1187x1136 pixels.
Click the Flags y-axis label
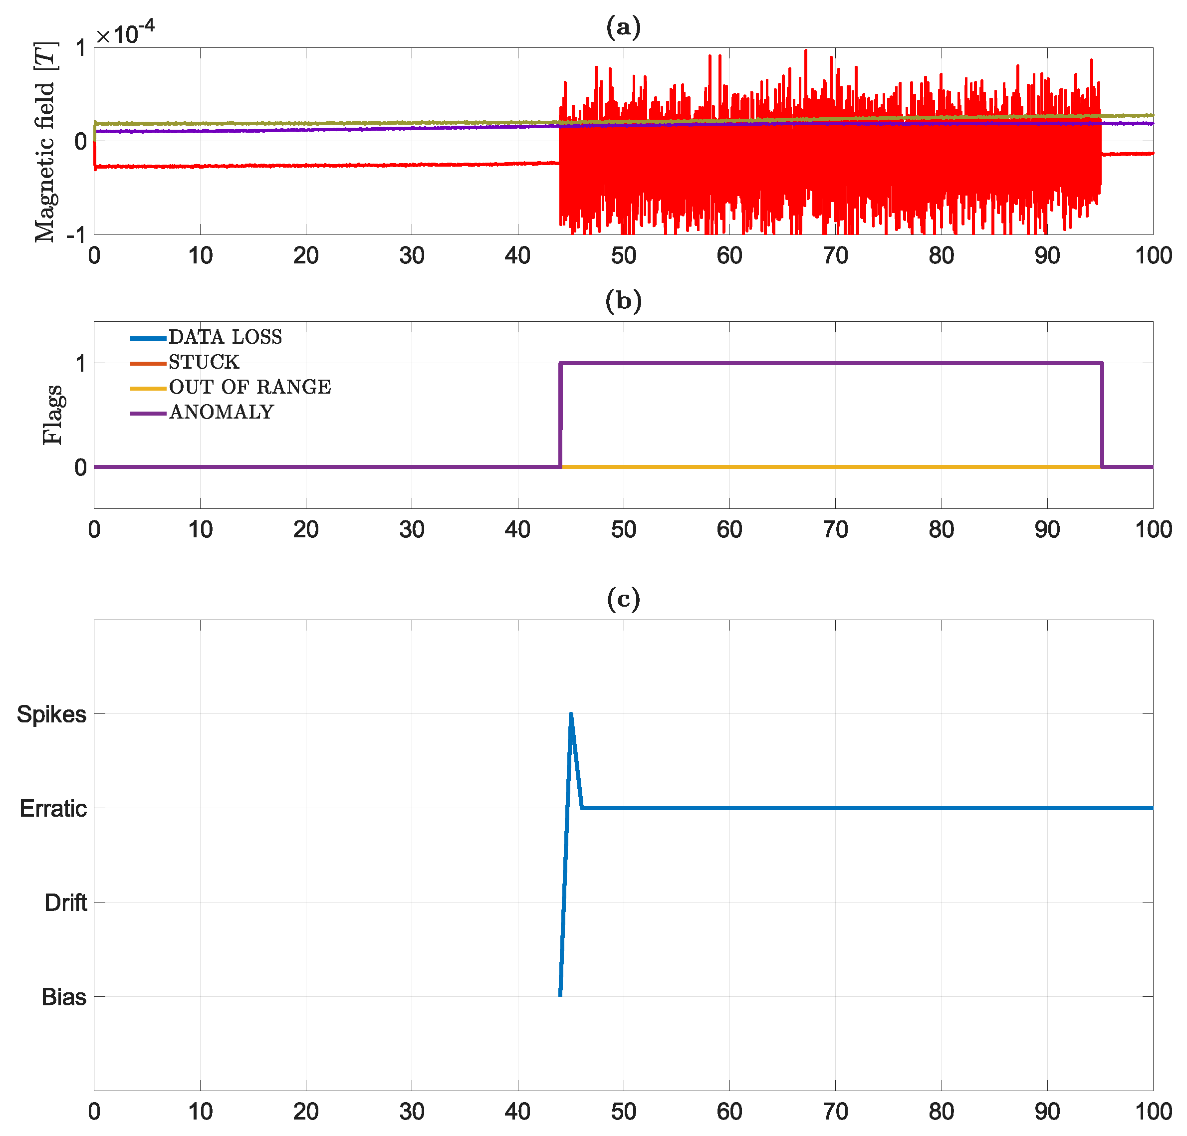pos(54,415)
